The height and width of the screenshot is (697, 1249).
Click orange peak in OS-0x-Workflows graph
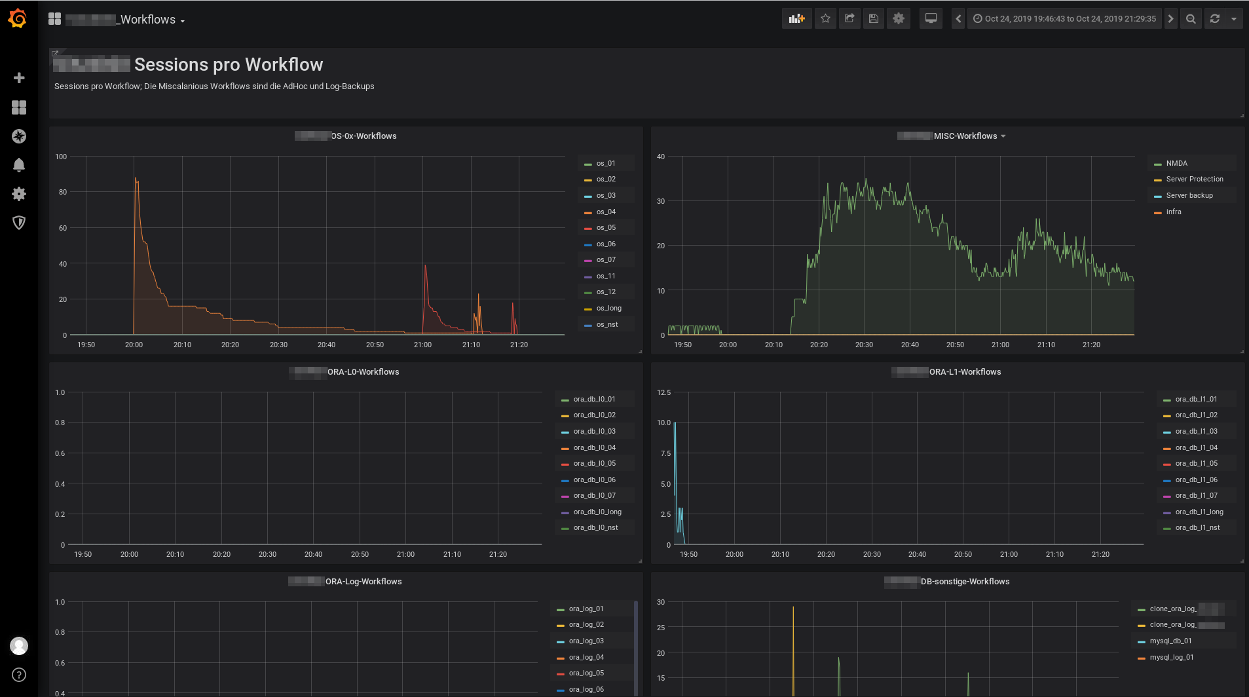tap(136, 179)
